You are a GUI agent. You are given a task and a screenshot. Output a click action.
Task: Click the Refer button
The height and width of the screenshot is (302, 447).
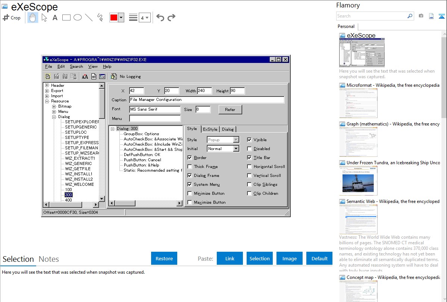[x=230, y=109]
